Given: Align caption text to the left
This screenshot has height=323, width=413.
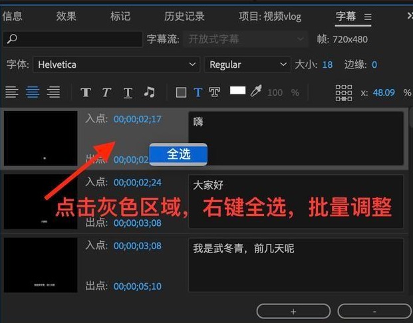Looking at the screenshot, I should tap(11, 92).
